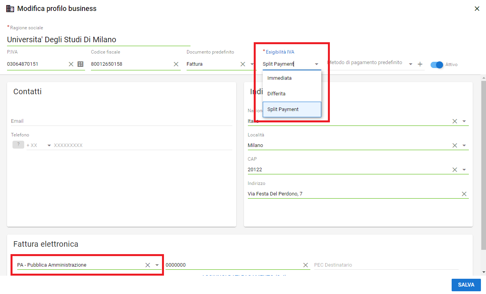Image resolution: width=486 pixels, height=294 pixels.
Task: Save the profile with SALVA
Action: pyautogui.click(x=466, y=285)
